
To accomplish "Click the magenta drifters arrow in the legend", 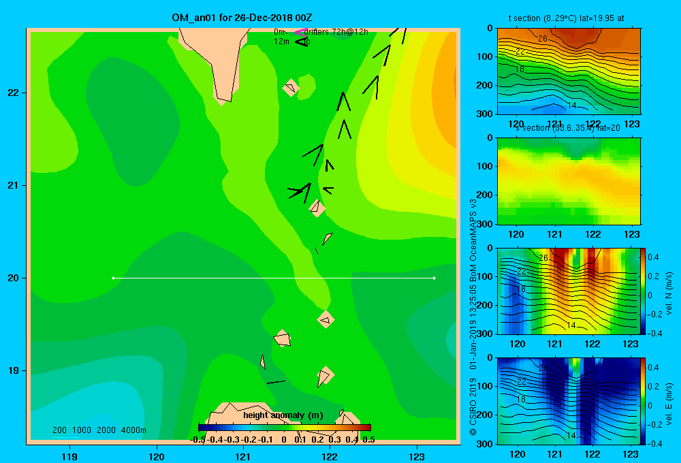I will pos(300,32).
